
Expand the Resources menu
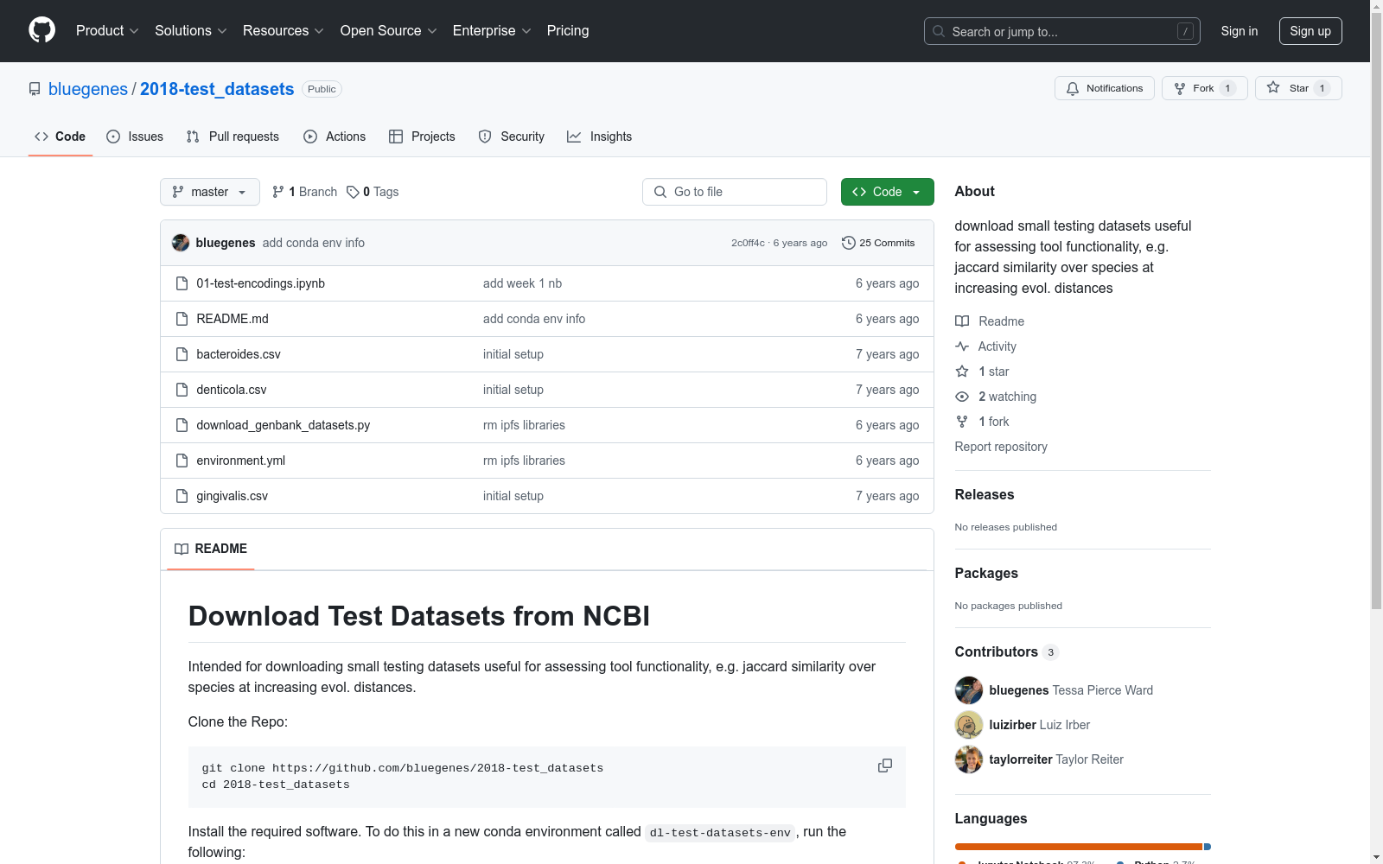284,31
